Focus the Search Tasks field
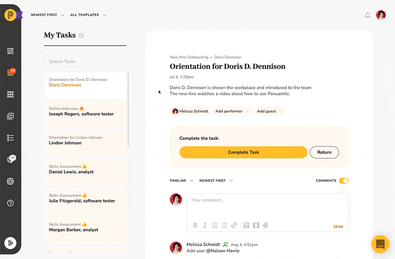The image size is (395, 259). coord(85,62)
